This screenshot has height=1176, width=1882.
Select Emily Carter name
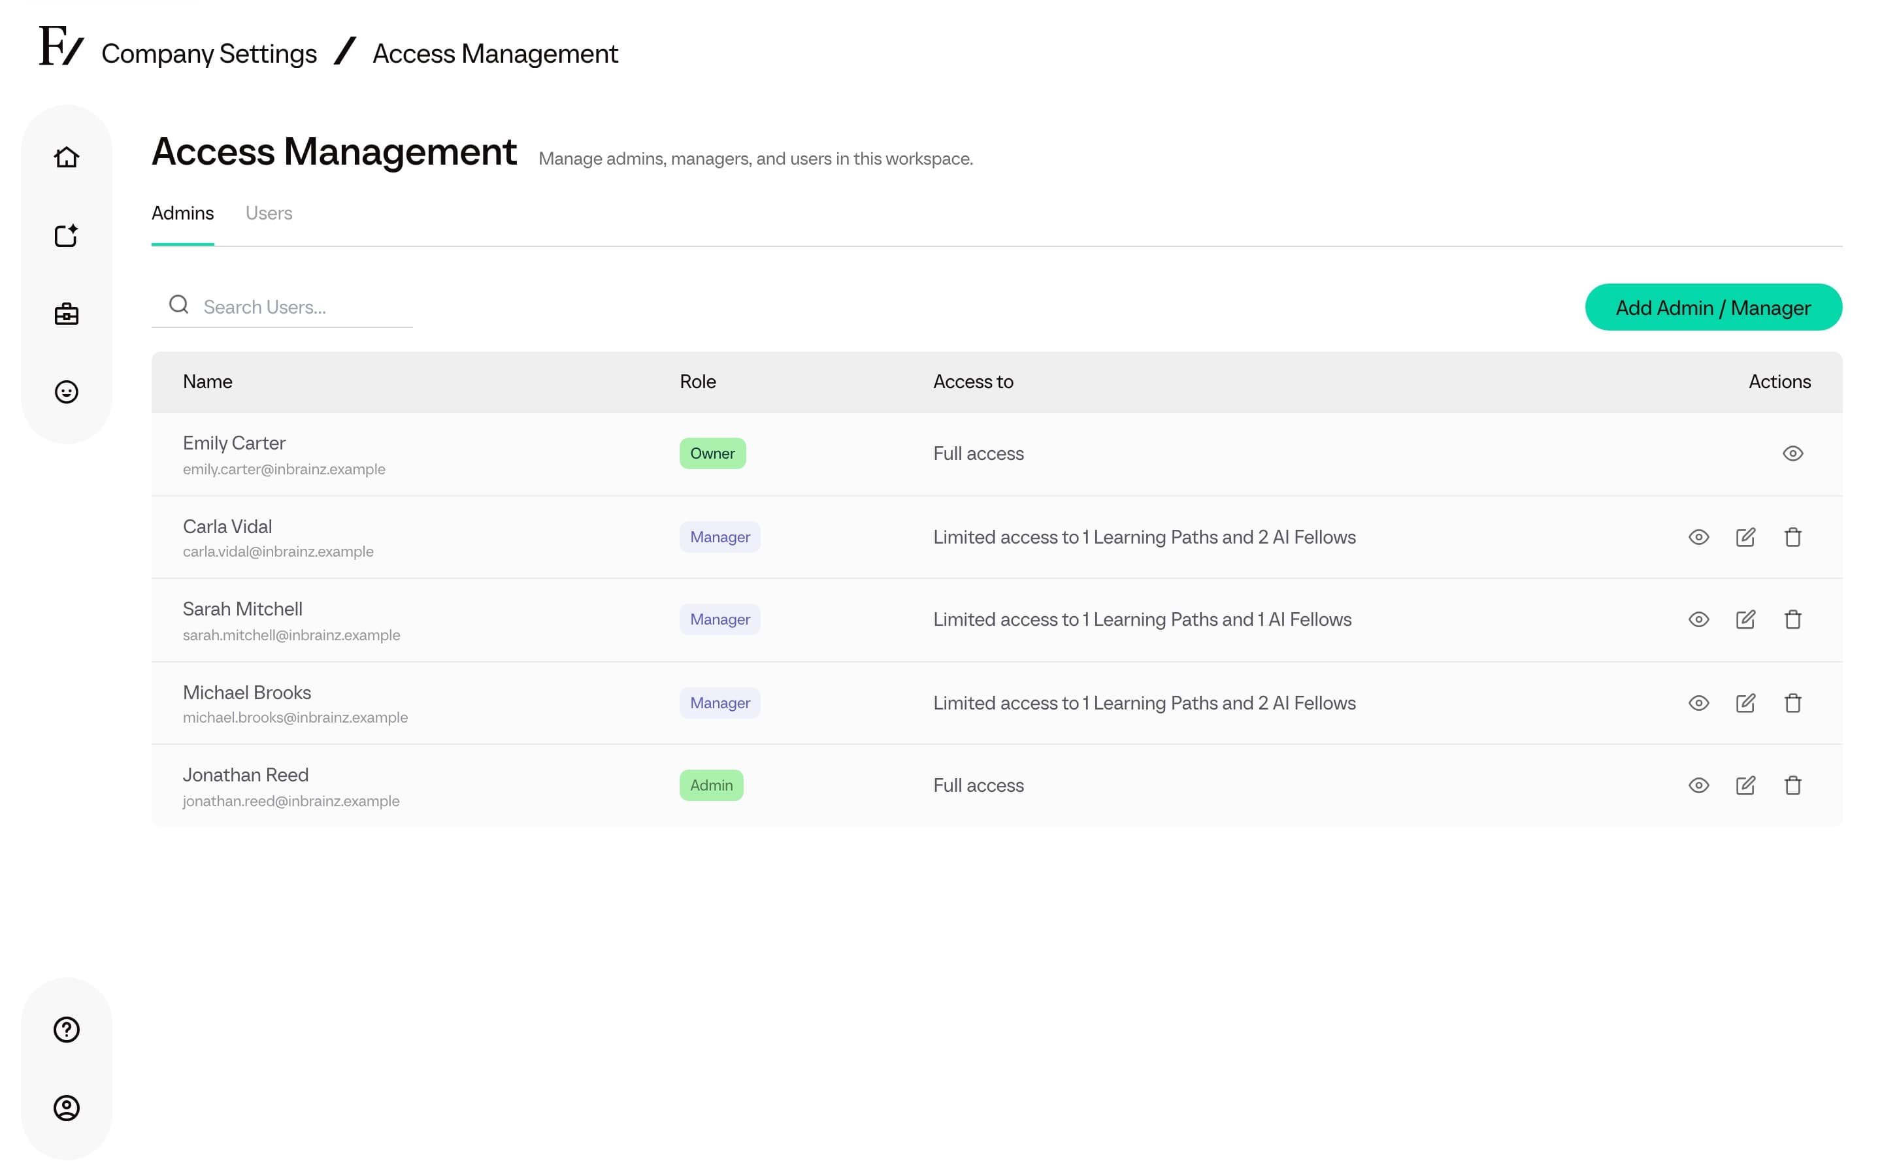point(234,444)
